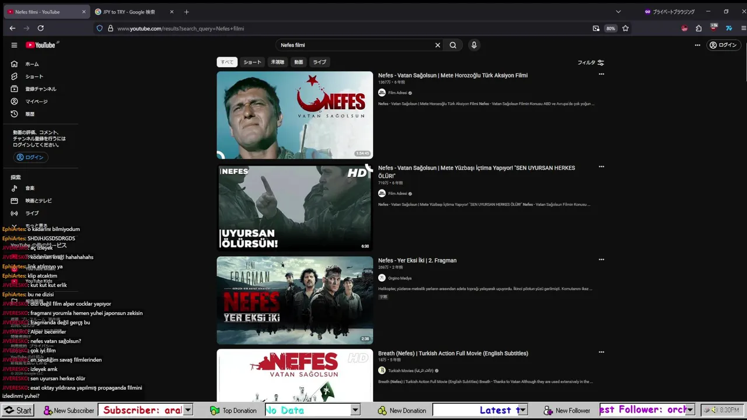
Task: Click the red extension icon with >1k badge
Action: click(714, 27)
